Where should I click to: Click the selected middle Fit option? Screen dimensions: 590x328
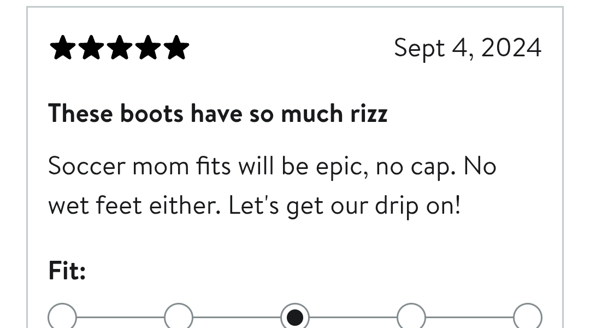(295, 317)
